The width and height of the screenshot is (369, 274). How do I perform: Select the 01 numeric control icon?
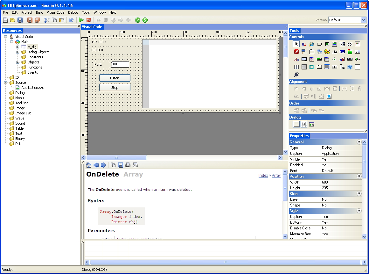[304, 44]
